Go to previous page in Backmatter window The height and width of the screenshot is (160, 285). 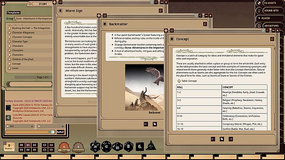146,124
